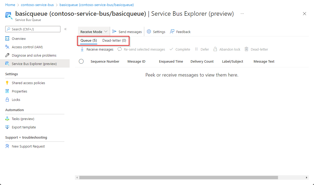Click the padlock icon for Locks
The height and width of the screenshot is (185, 314).
(7, 100)
